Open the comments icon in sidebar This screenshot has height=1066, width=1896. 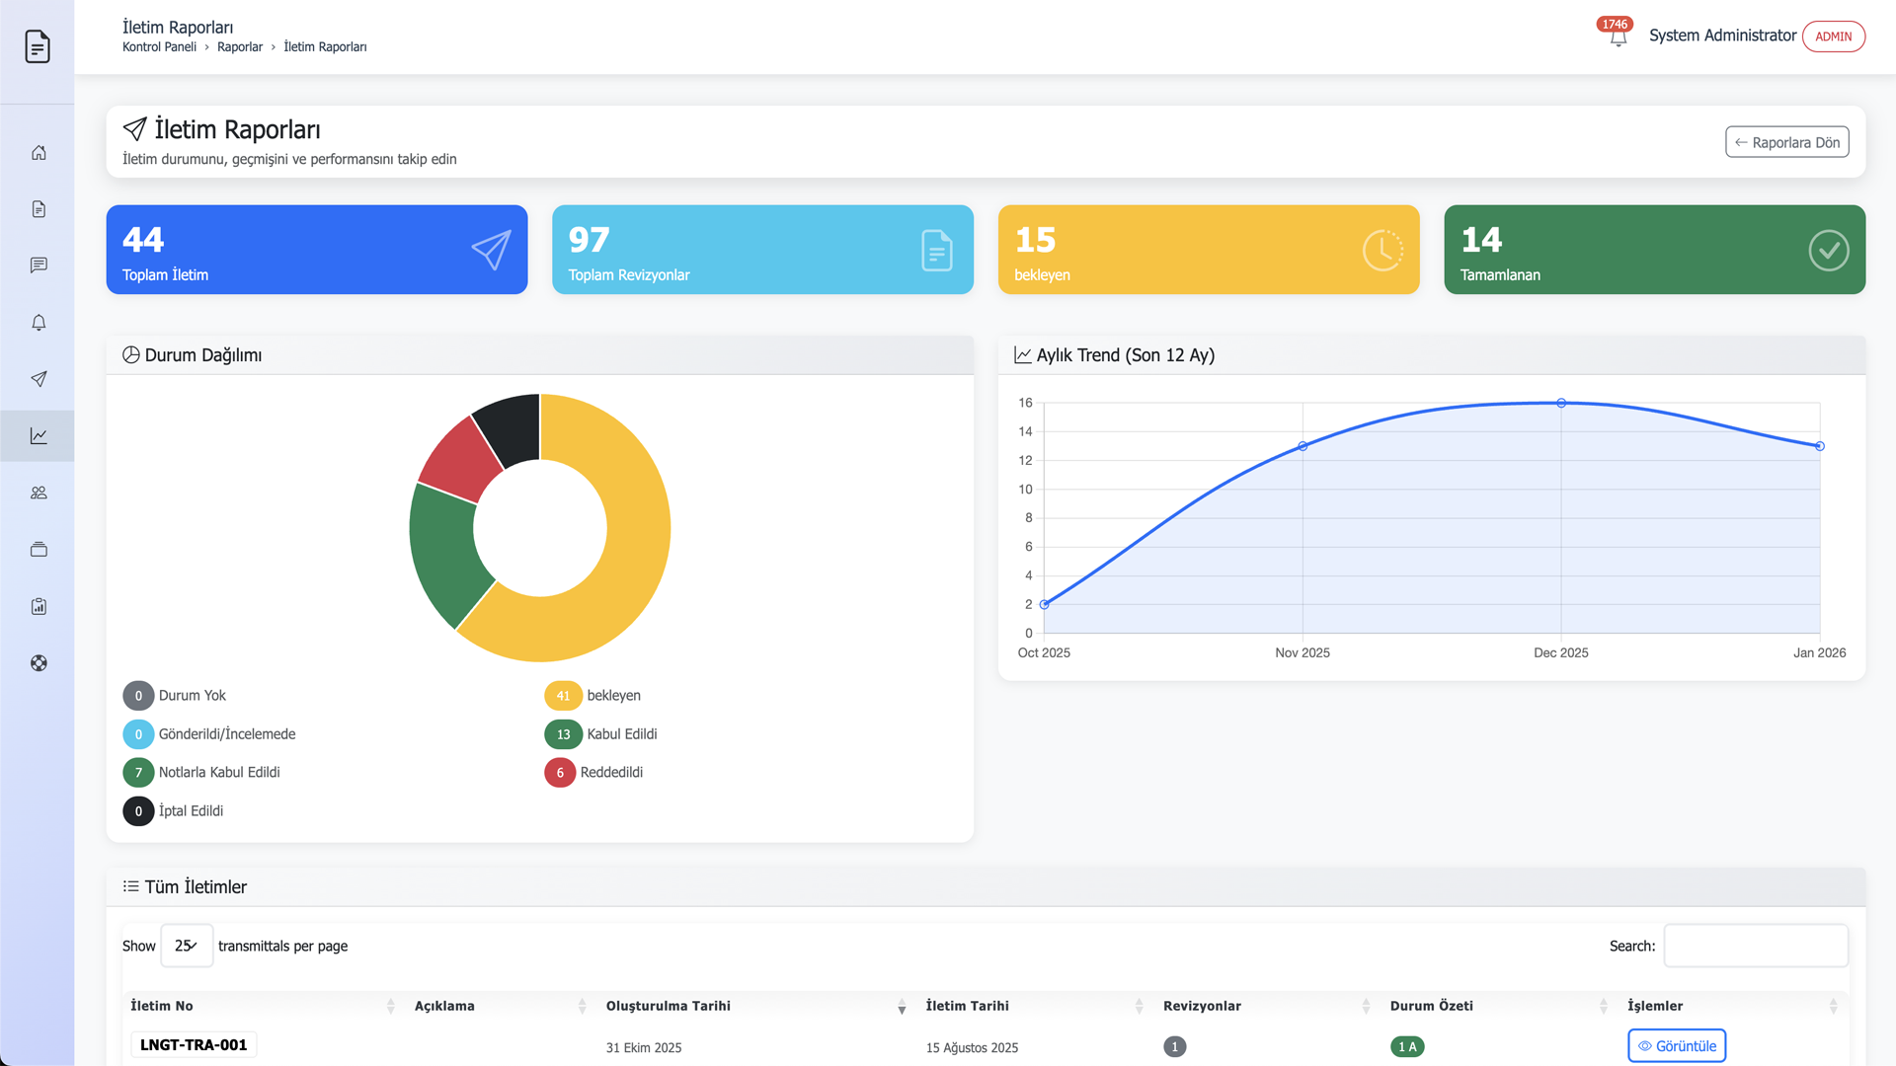(39, 266)
